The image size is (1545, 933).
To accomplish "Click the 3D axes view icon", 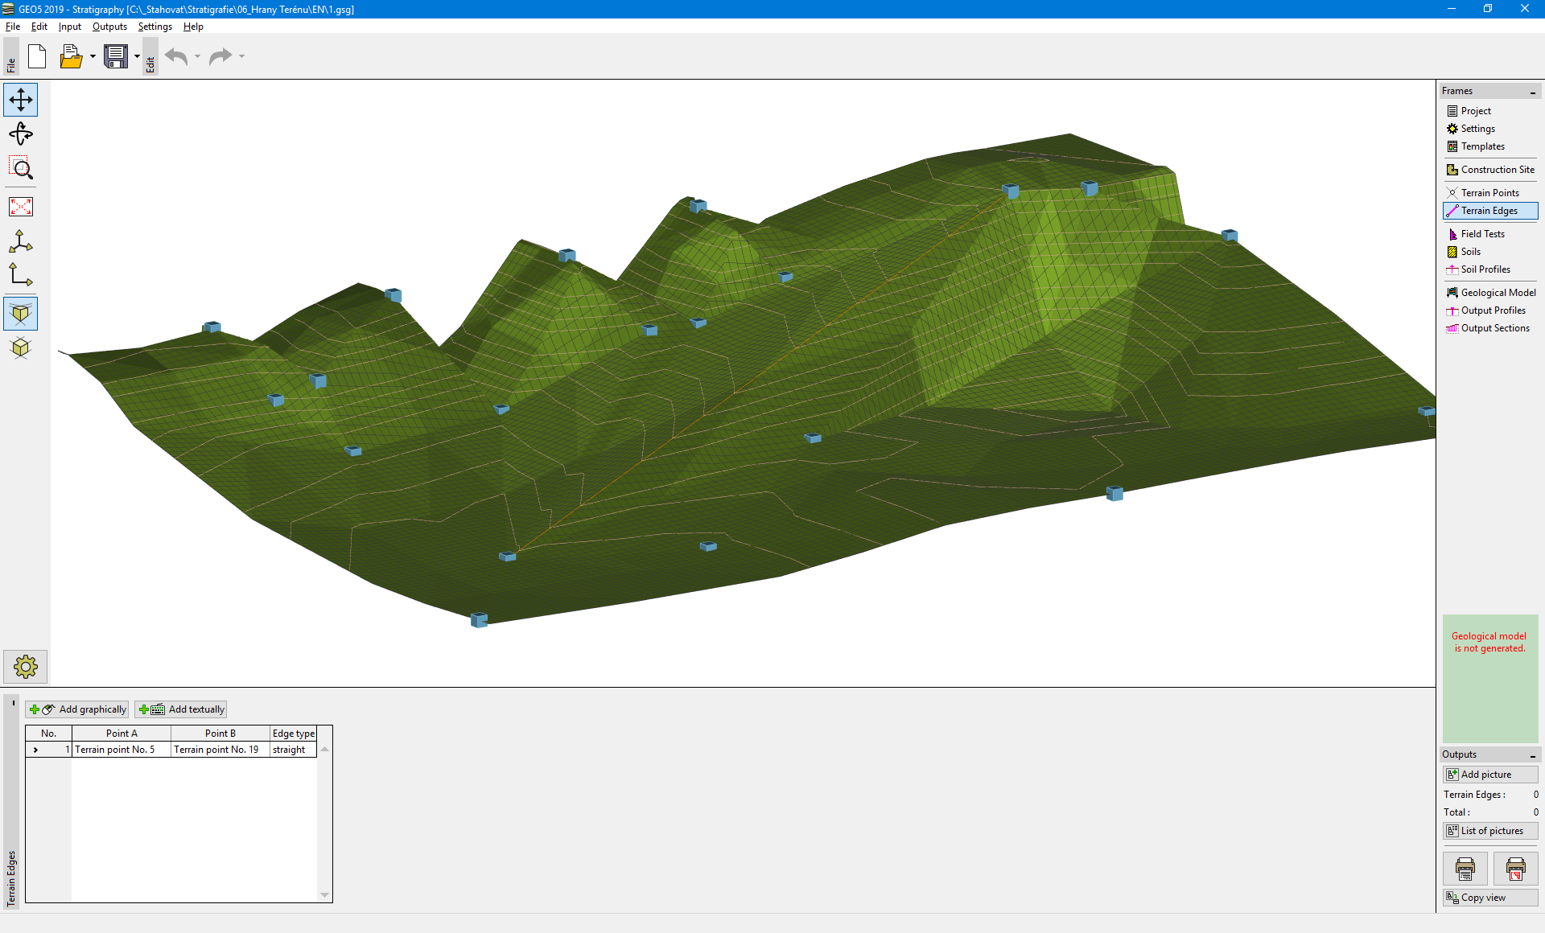I will pyautogui.click(x=21, y=241).
